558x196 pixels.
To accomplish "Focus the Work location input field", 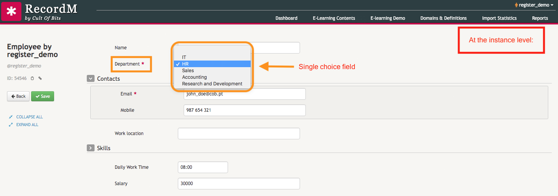I will tap(239, 134).
